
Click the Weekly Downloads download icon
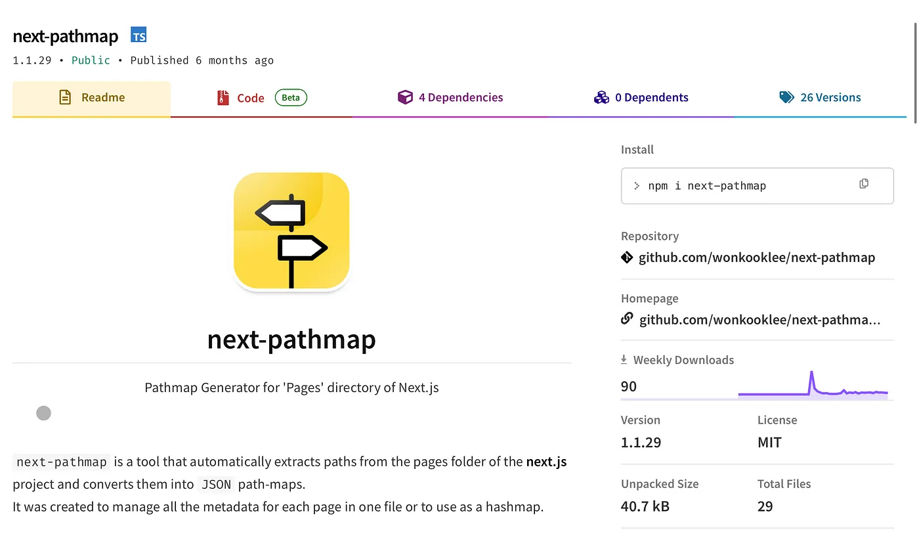pos(624,359)
